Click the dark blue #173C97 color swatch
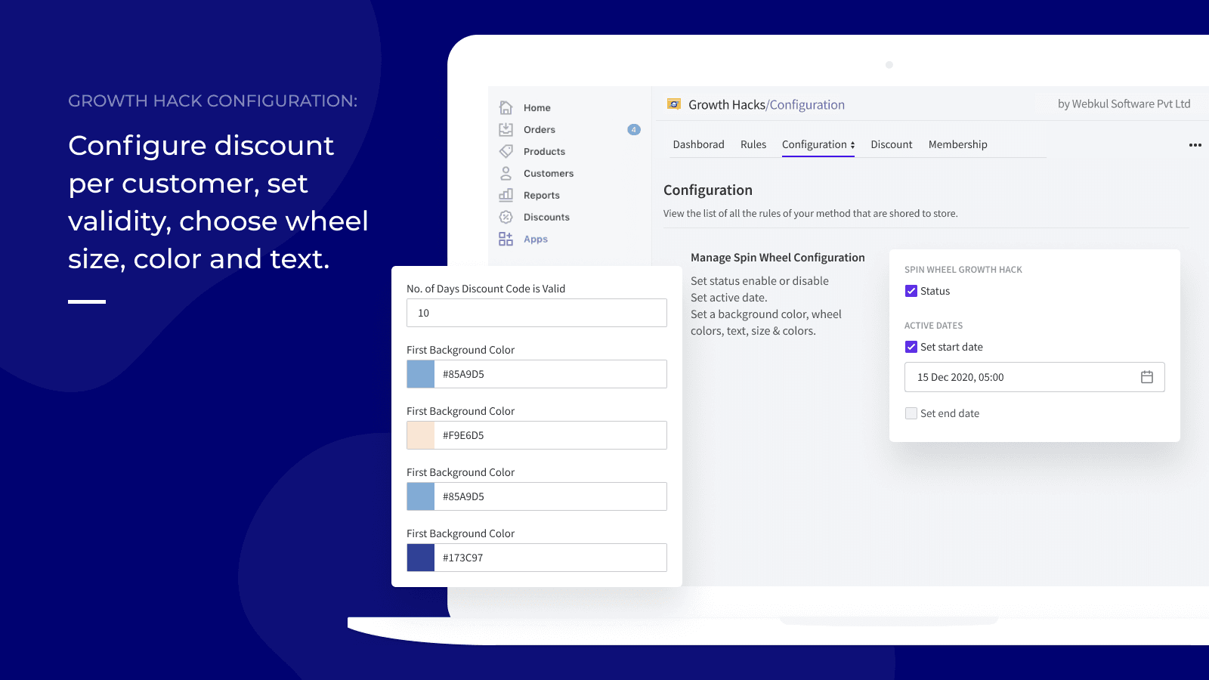The height and width of the screenshot is (680, 1209). tap(421, 558)
